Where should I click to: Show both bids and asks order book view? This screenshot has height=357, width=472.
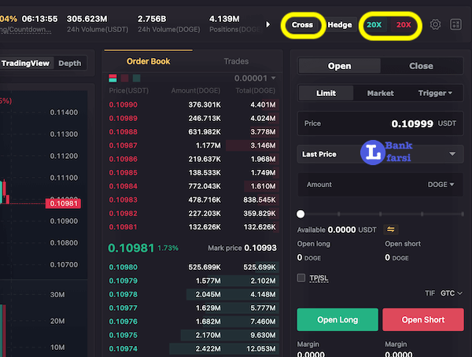coord(112,79)
